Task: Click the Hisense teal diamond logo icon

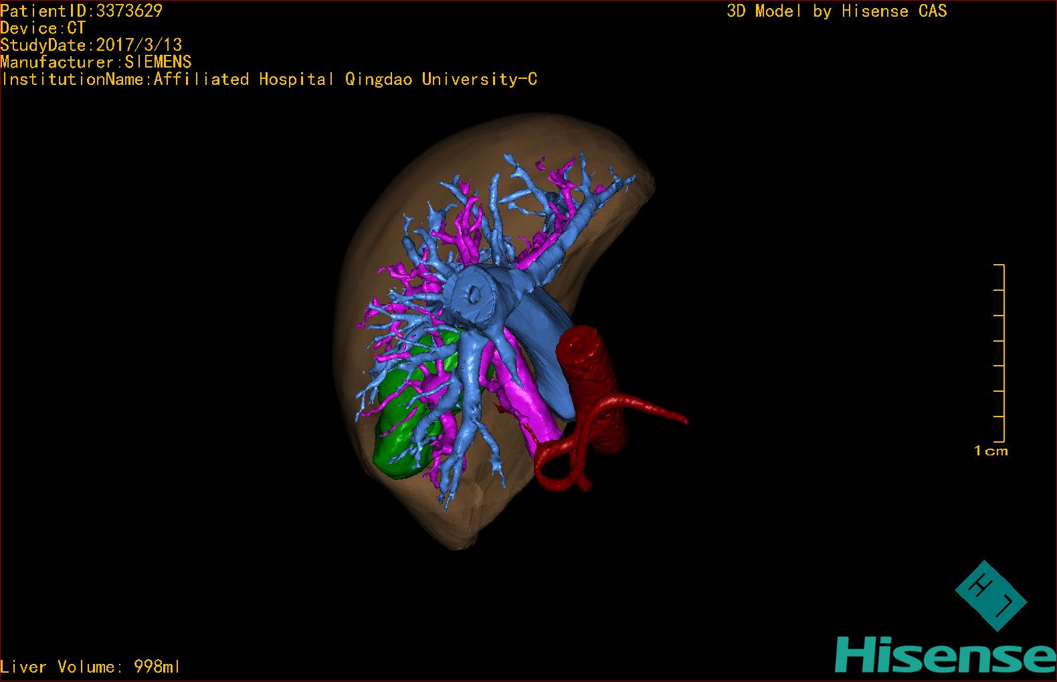Action: [x=991, y=595]
